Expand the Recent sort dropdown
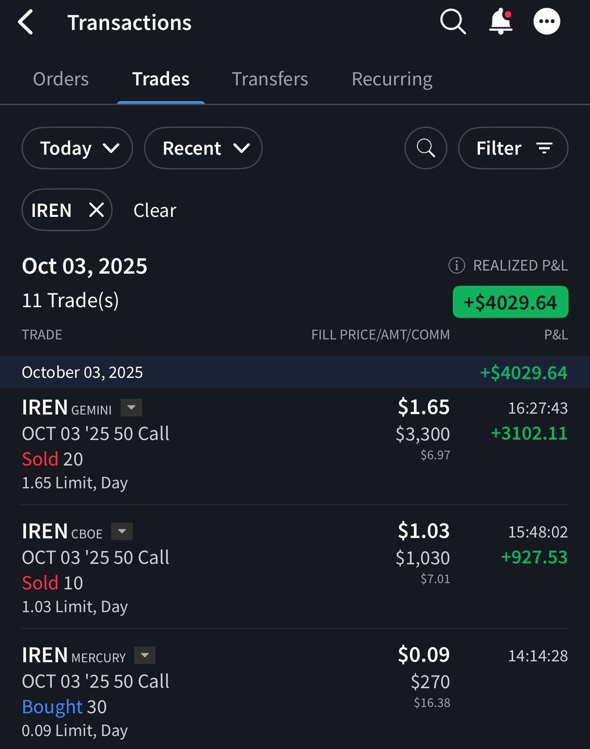The width and height of the screenshot is (590, 749). (x=203, y=148)
